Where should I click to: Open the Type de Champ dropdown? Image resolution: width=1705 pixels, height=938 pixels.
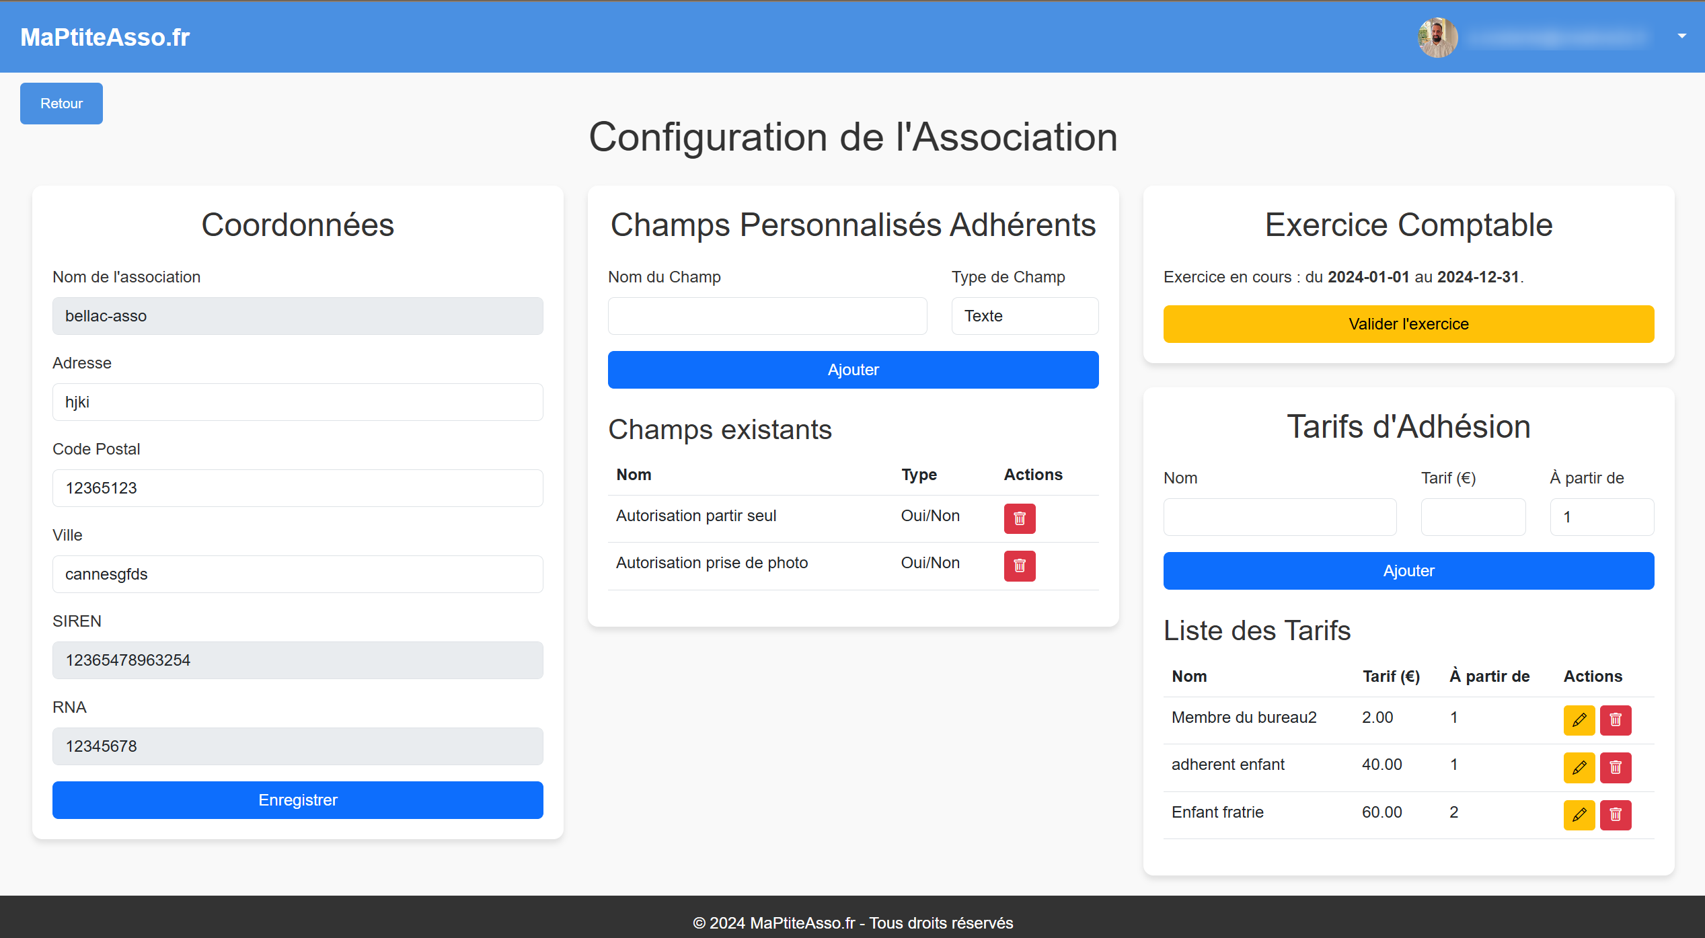pos(1025,316)
